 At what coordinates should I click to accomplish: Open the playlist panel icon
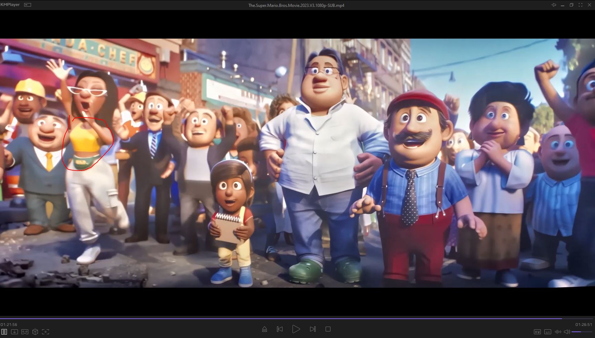[x=4, y=332]
